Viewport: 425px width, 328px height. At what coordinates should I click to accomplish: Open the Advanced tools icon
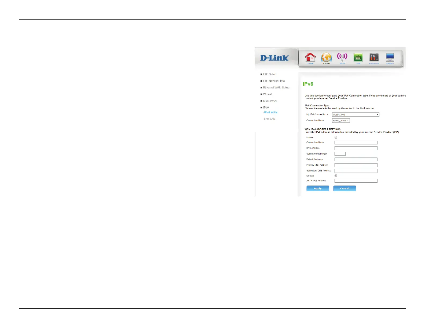(374, 58)
